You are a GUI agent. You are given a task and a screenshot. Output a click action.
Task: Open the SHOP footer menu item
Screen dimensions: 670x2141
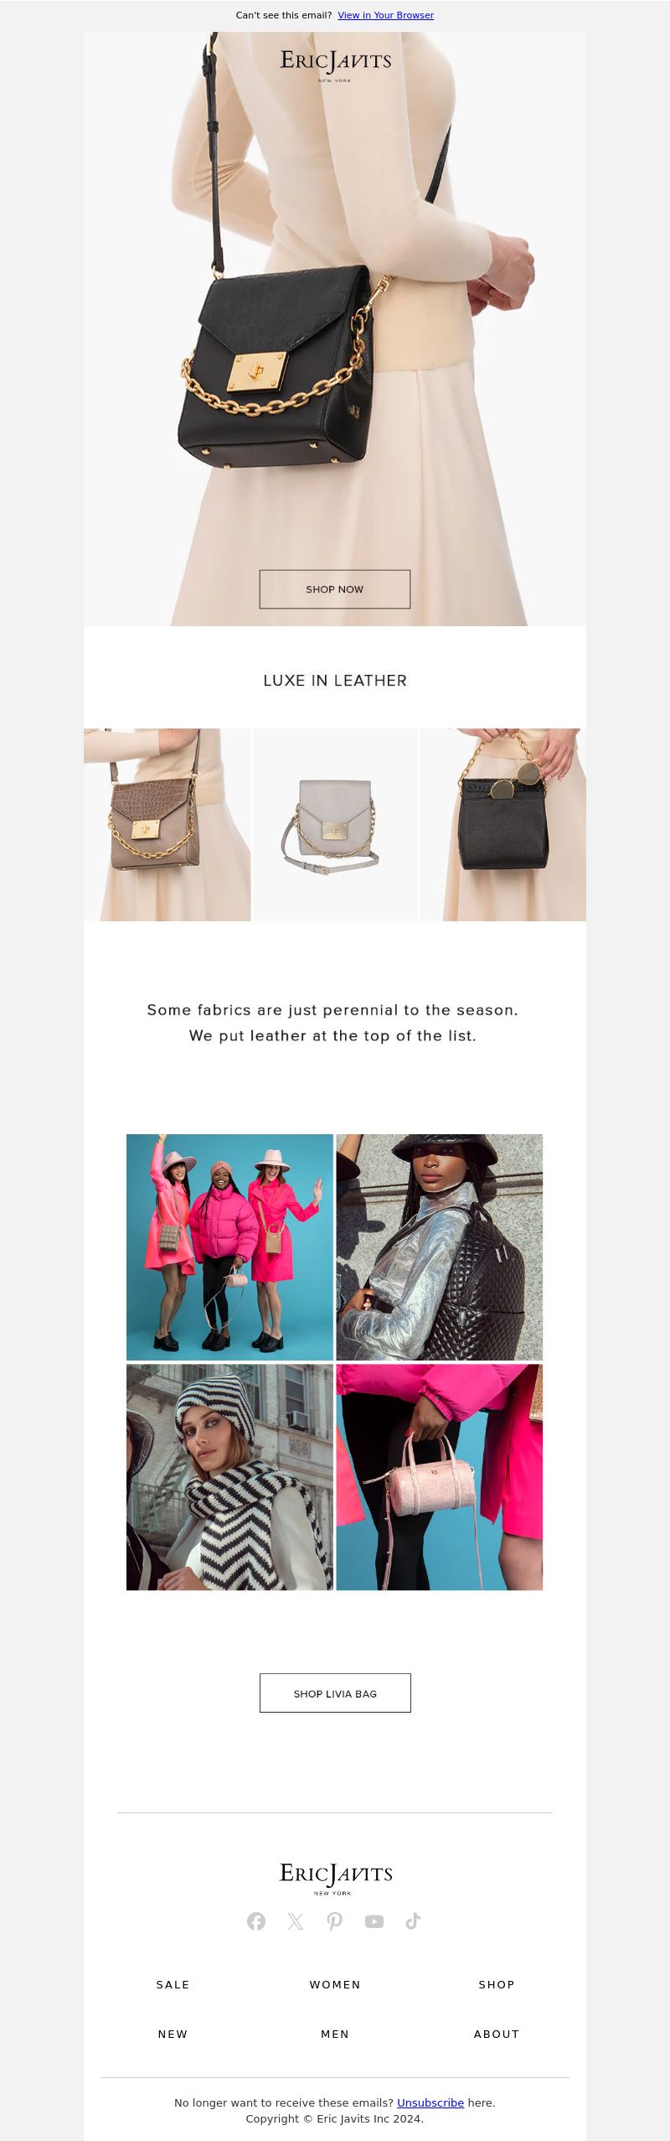tap(497, 1984)
